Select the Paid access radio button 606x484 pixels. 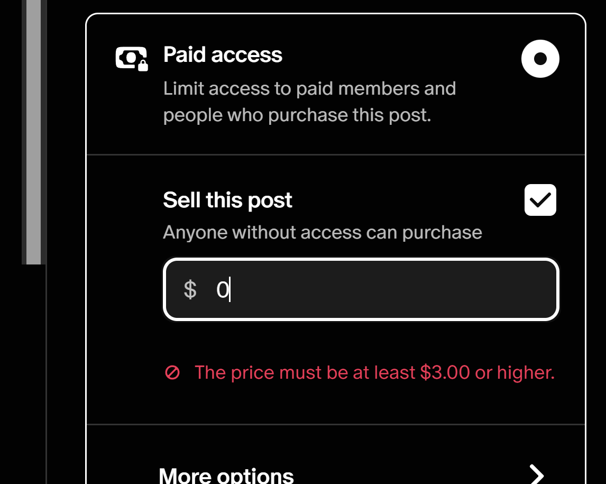[540, 59]
